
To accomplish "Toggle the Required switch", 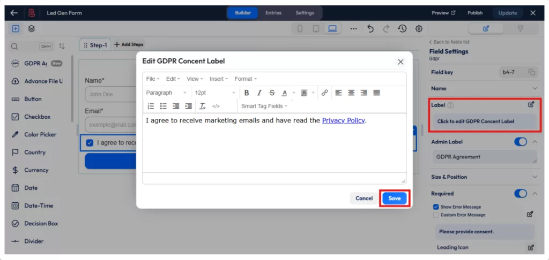I will point(520,193).
